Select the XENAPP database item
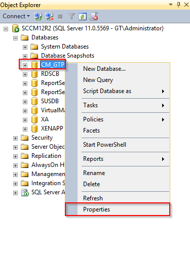This screenshot has width=190, height=257. (x=52, y=128)
